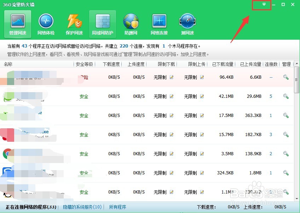Select the 1.8MB upload traffic cell
Screen dimensions: 300x213
point(255,173)
